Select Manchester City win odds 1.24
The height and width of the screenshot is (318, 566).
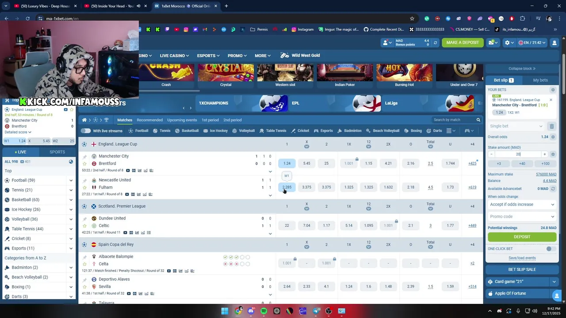(x=287, y=163)
